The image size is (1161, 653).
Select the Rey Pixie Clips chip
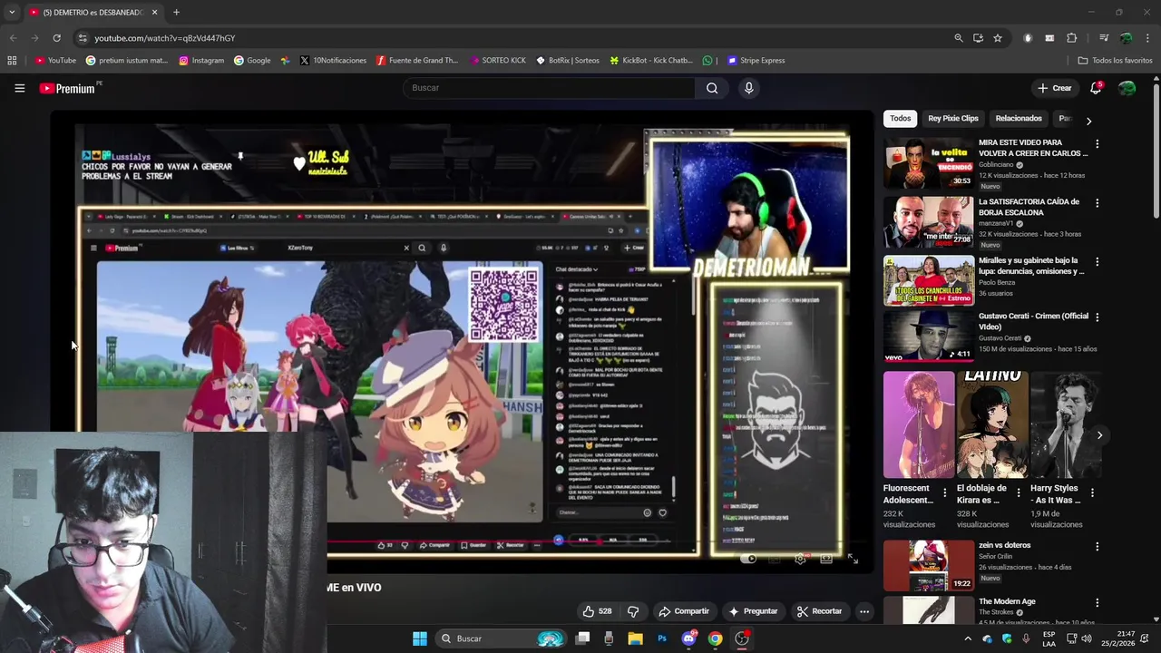953,119
